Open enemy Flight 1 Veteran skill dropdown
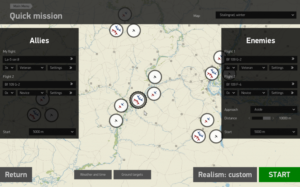The width and height of the screenshot is (300, 187). coord(253,67)
